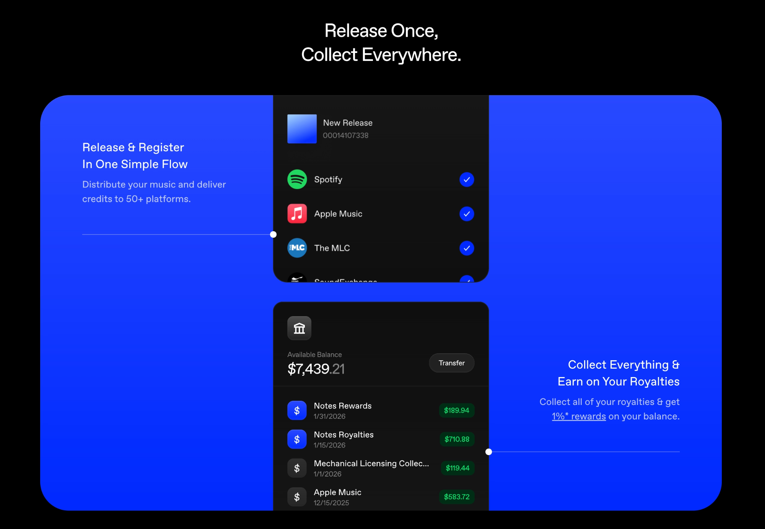
Task: Click the Collect Everything & Earn heading
Action: (x=619, y=373)
